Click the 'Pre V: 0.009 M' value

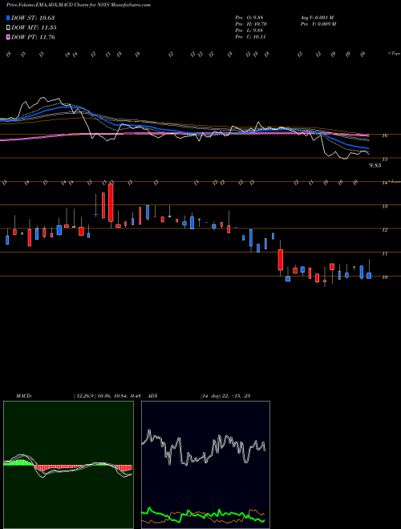pyautogui.click(x=318, y=24)
